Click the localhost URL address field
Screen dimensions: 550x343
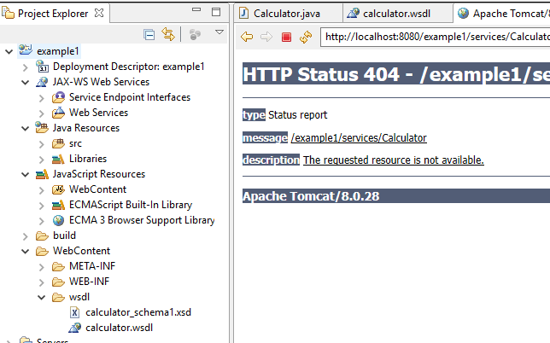point(435,37)
